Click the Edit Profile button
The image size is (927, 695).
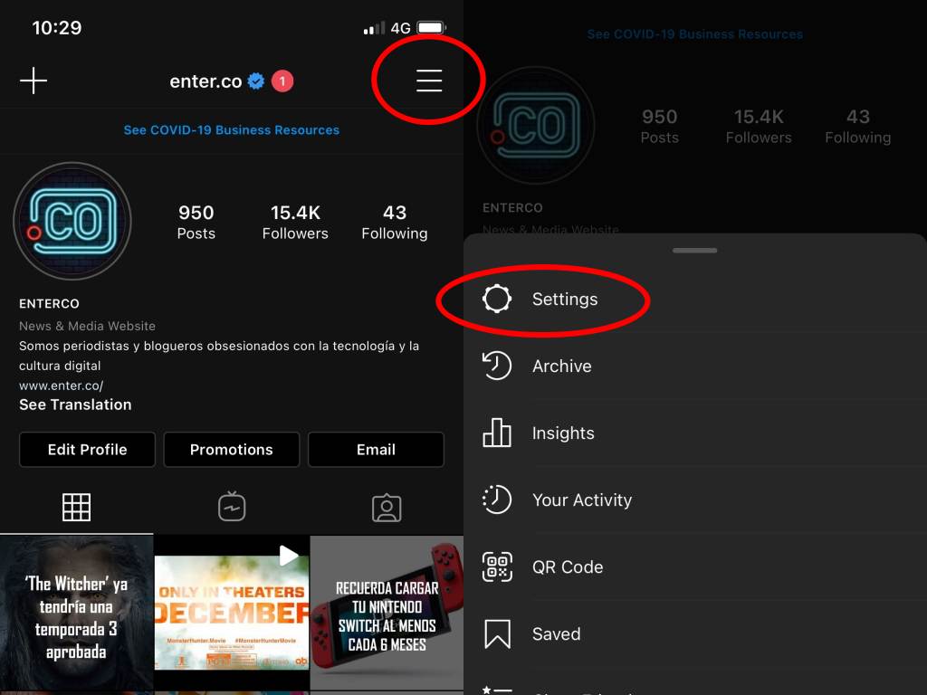tap(87, 449)
